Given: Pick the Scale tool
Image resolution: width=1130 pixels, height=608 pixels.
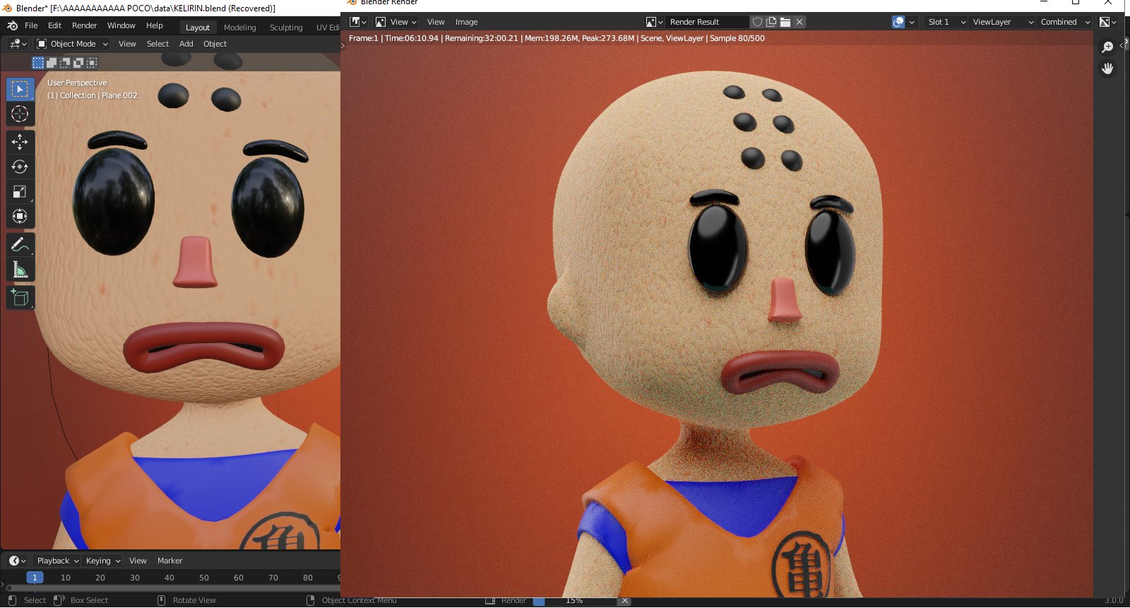Looking at the screenshot, I should click(x=20, y=191).
